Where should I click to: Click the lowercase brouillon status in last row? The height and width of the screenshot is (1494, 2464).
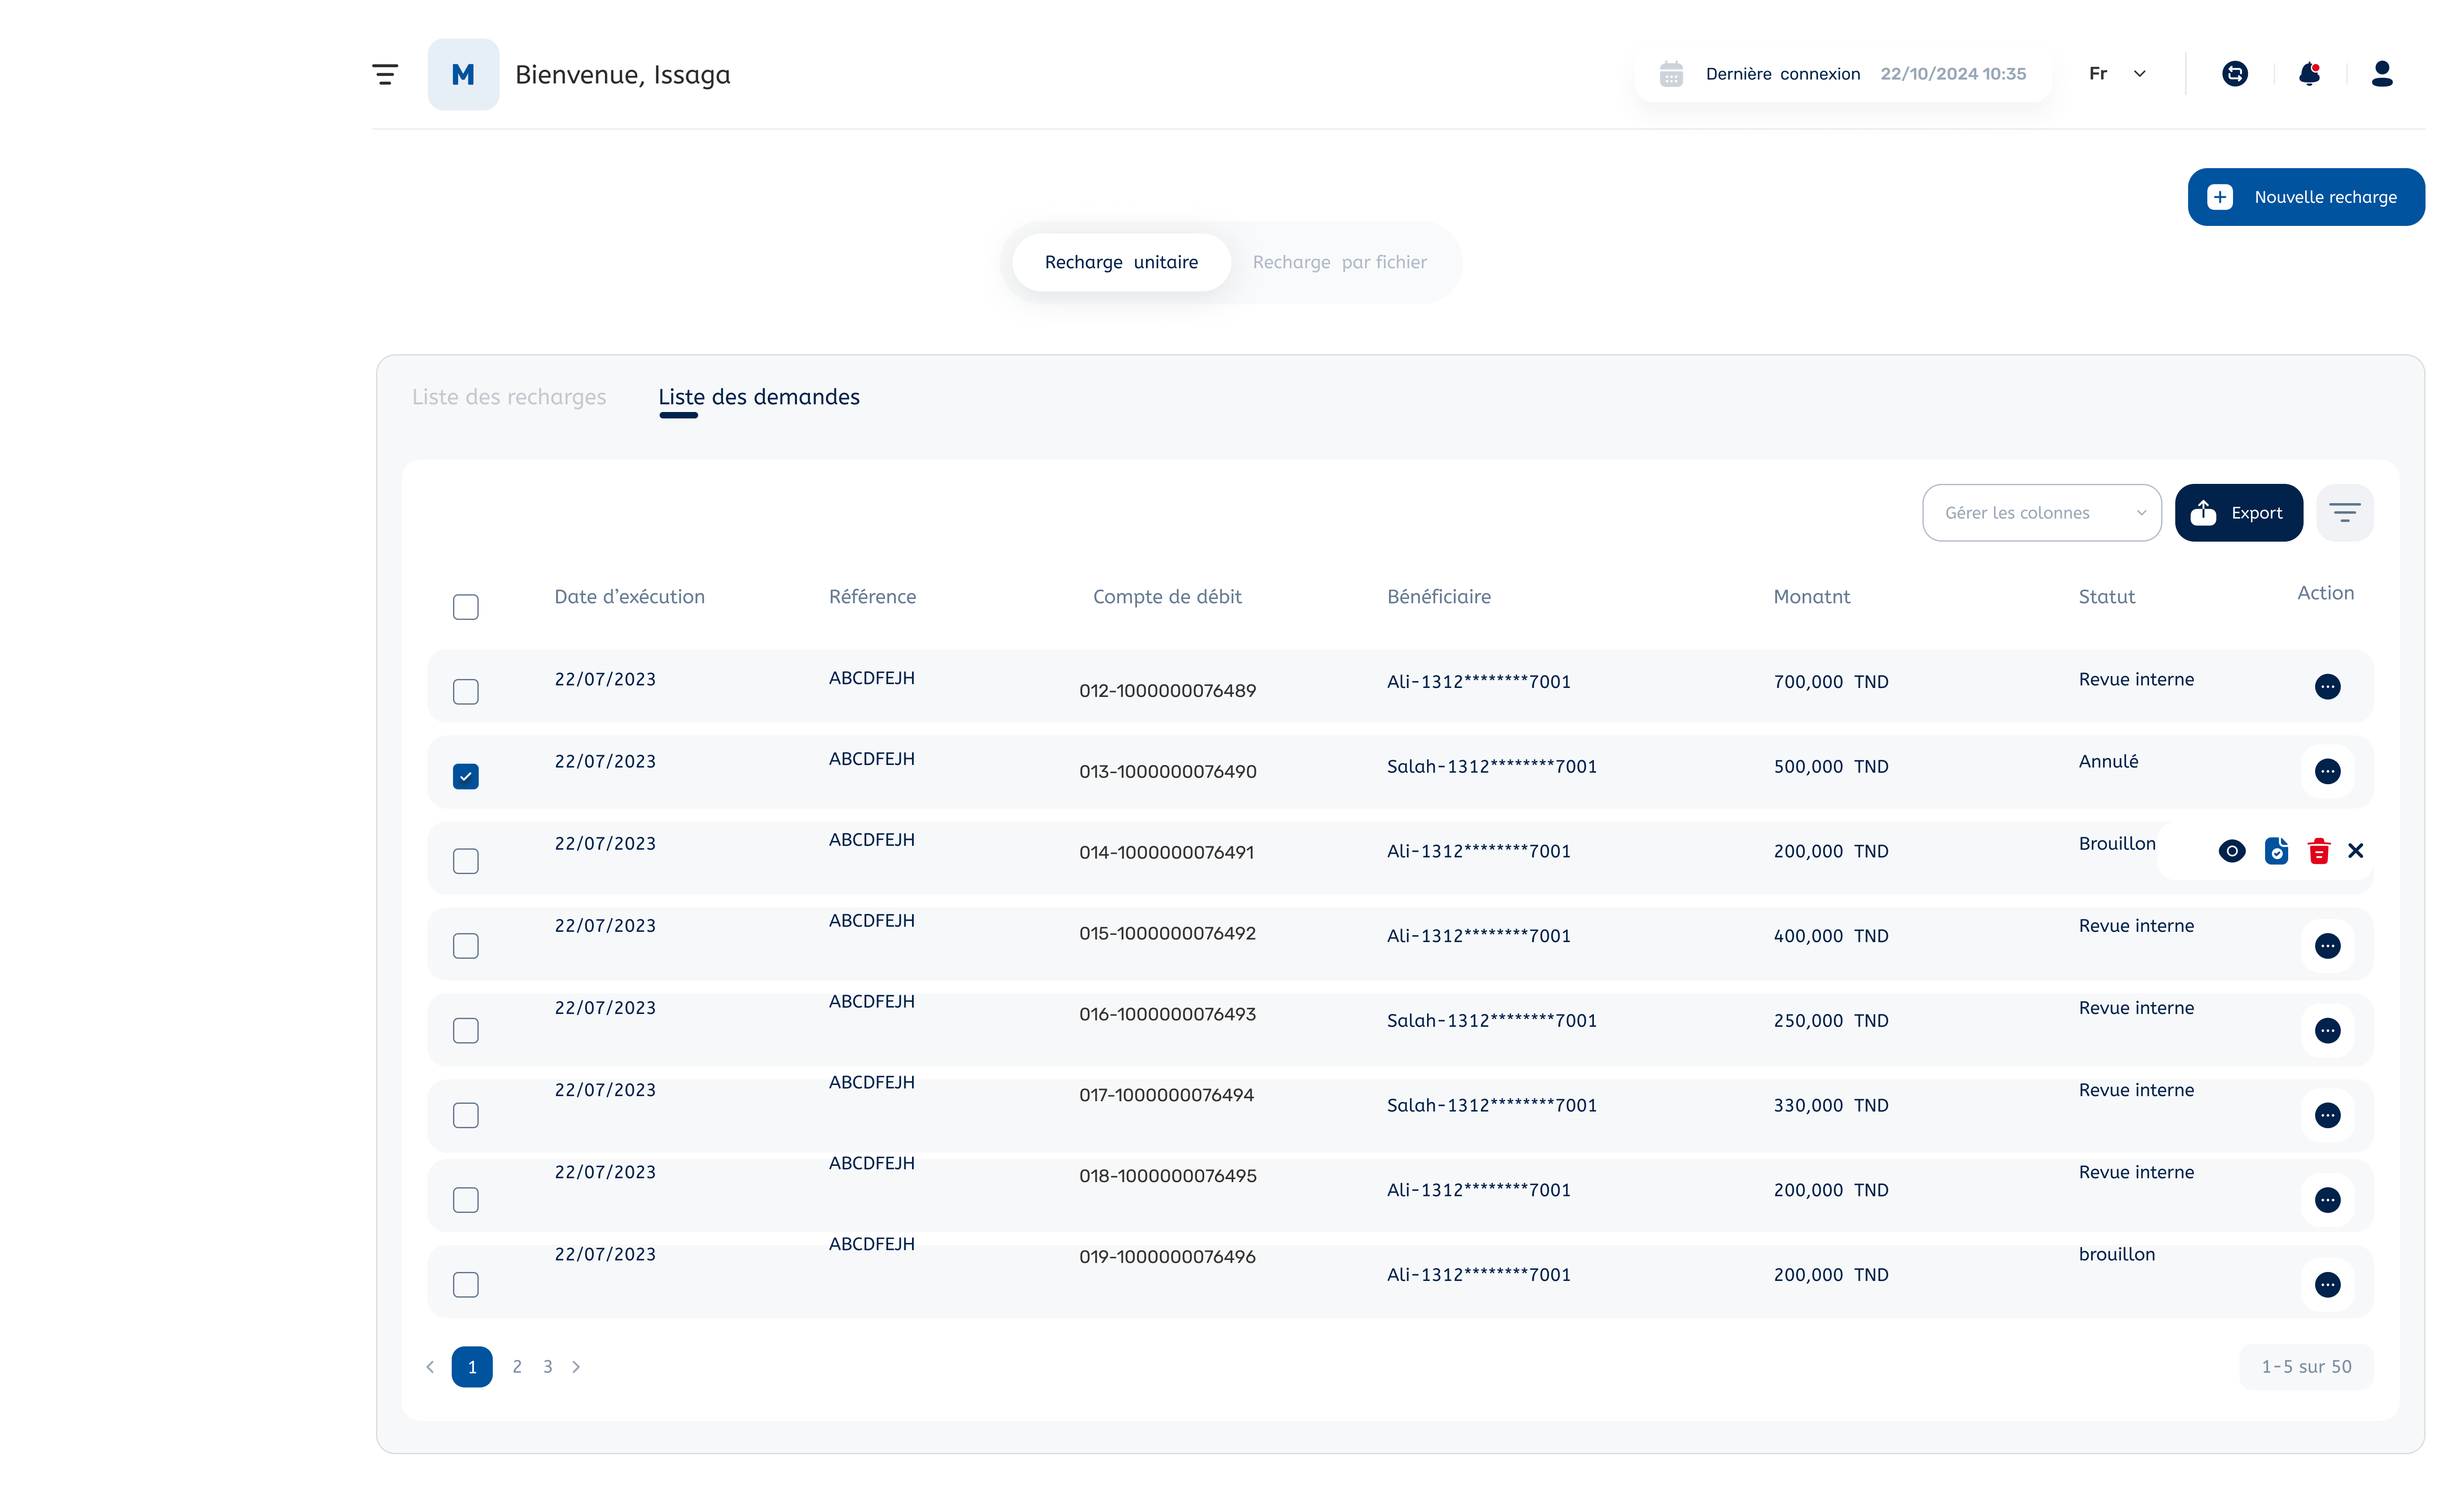pos(2117,1255)
